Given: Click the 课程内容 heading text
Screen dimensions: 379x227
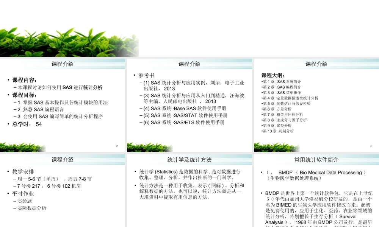Looking at the screenshot, I should pyautogui.click(x=23, y=80).
